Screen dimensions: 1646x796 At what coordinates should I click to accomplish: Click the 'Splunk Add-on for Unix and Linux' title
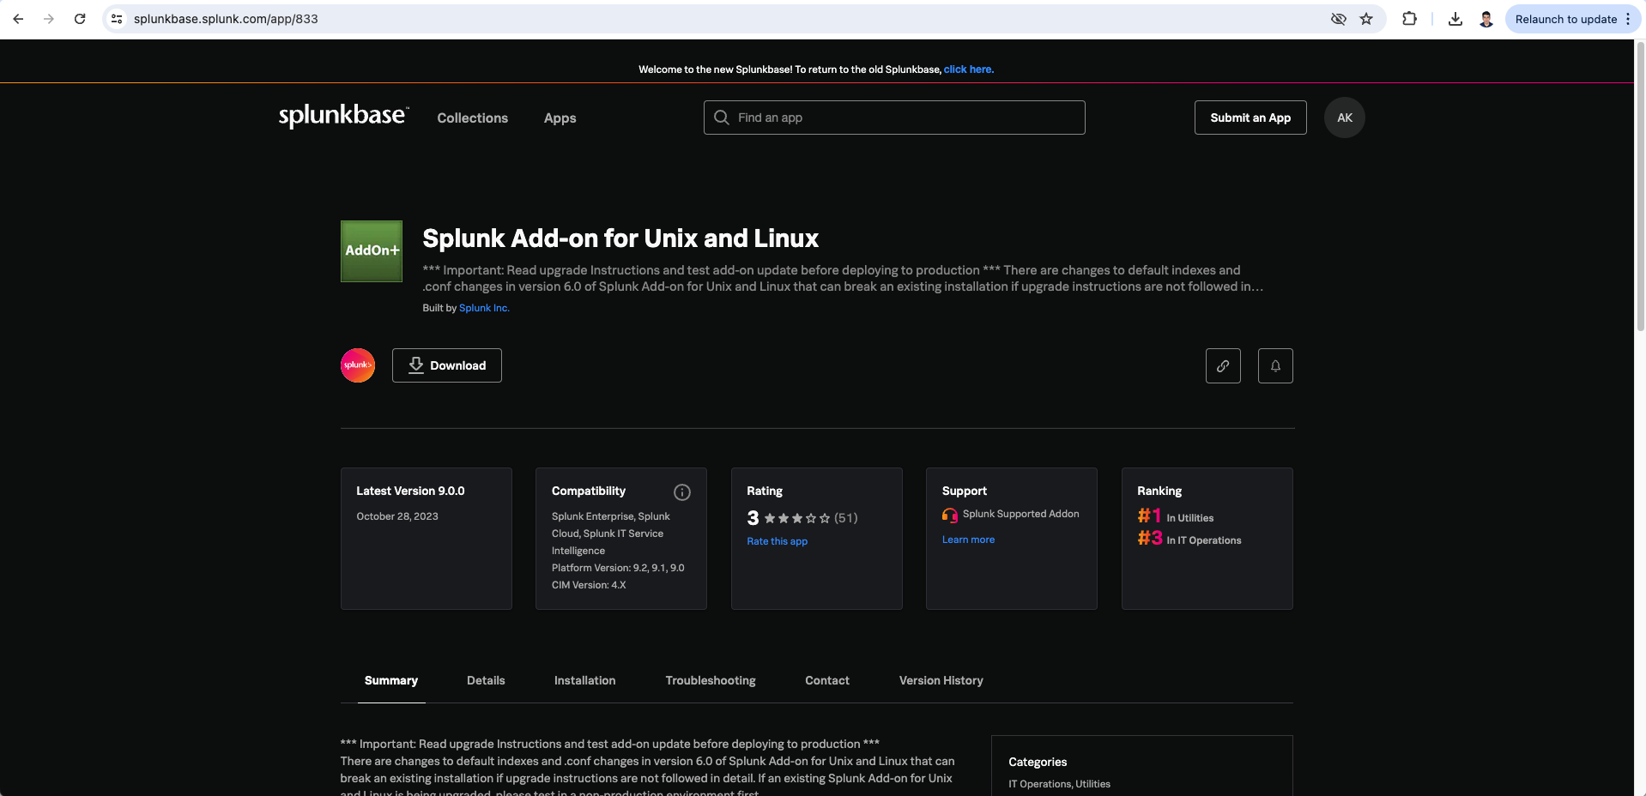(x=620, y=238)
